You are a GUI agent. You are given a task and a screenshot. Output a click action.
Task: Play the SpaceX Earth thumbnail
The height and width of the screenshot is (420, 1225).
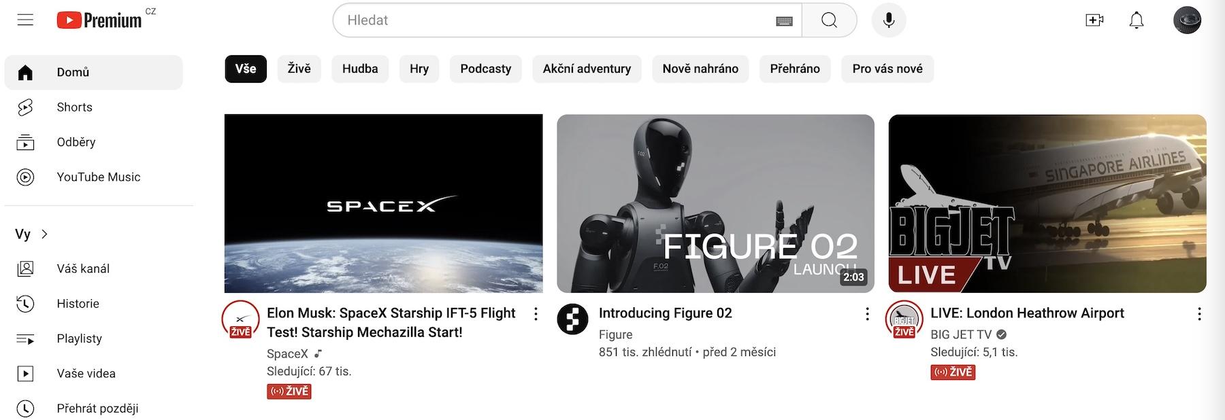pyautogui.click(x=384, y=203)
